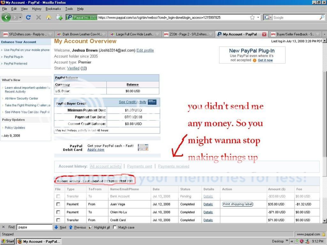This screenshot has width=327, height=245.
Task: Open the Bookmarks menu
Action: 53,9
